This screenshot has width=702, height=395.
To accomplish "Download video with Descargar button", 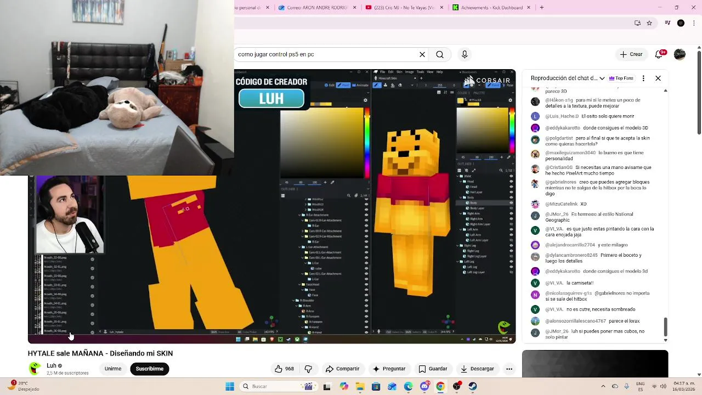I will (477, 369).
